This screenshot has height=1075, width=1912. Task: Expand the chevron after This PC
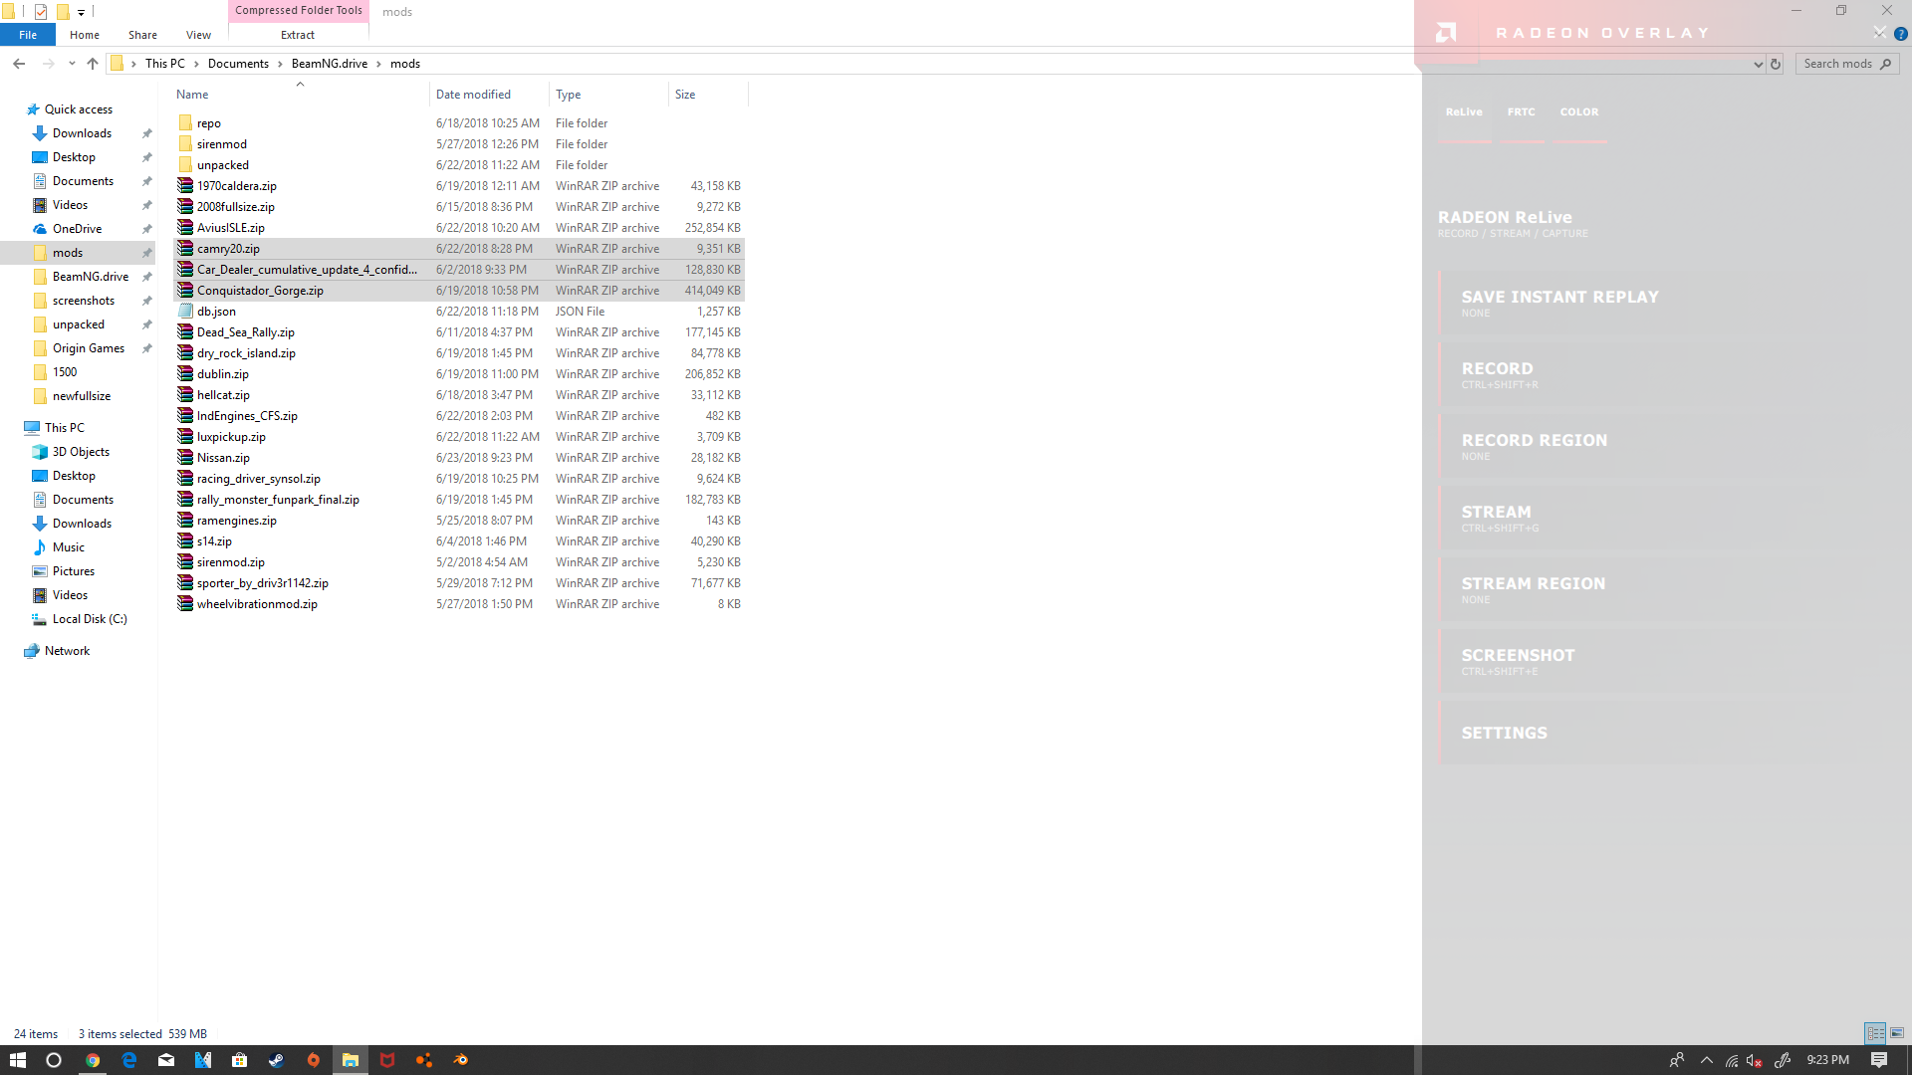point(196,64)
